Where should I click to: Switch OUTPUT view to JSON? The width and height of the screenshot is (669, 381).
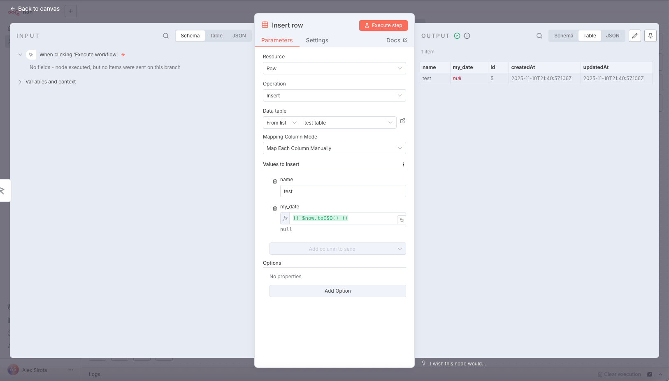click(x=613, y=36)
